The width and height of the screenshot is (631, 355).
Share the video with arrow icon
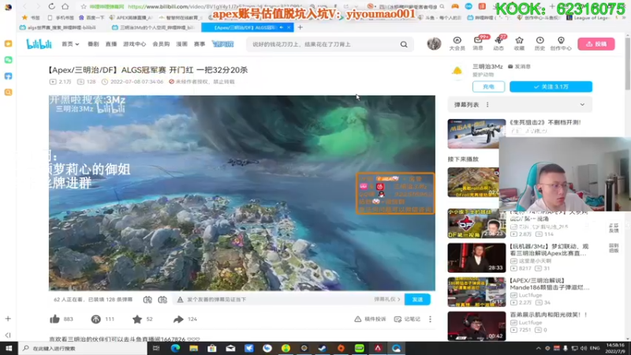click(x=178, y=319)
